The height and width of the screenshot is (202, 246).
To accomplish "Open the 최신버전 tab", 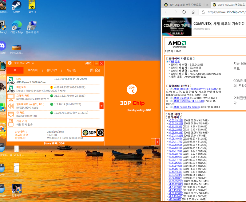I will (71, 71).
